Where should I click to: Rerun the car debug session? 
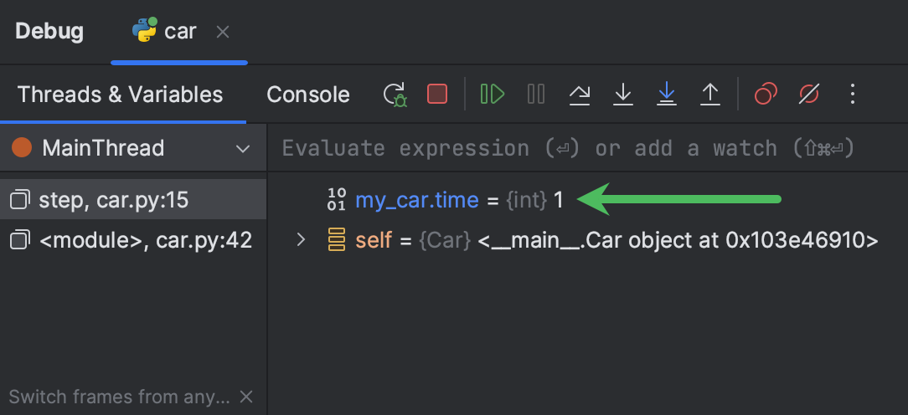tap(395, 94)
